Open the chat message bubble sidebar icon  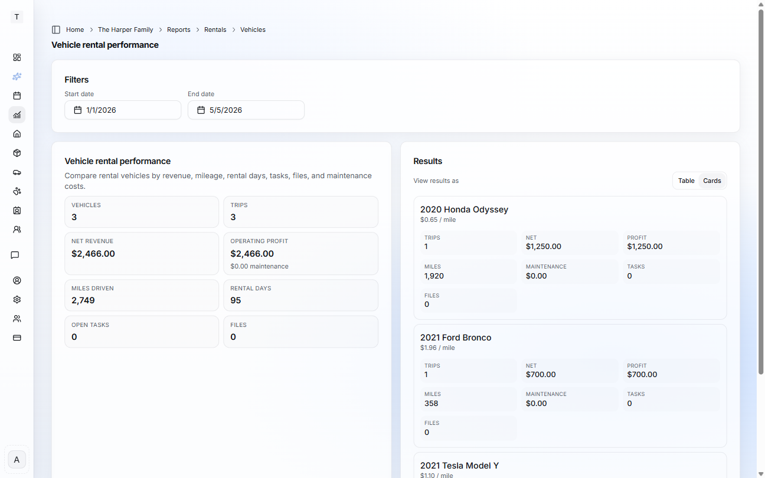point(15,255)
